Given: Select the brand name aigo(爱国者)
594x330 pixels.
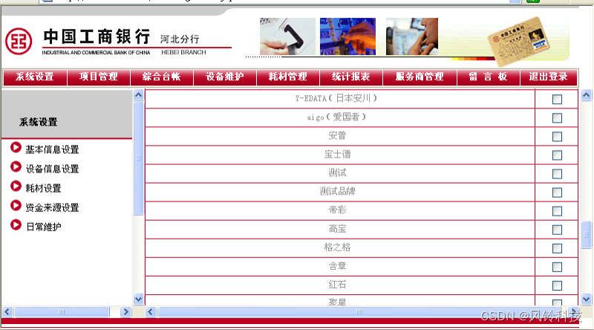Looking at the screenshot, I should 336,117.
